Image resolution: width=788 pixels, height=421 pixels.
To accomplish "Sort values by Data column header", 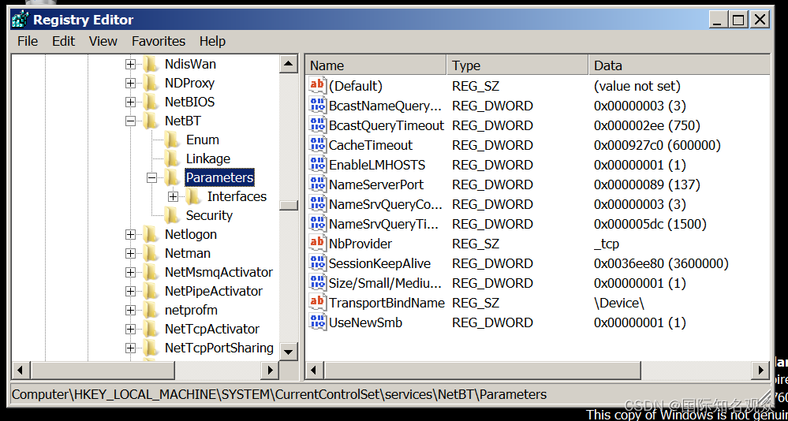I will [x=679, y=65].
